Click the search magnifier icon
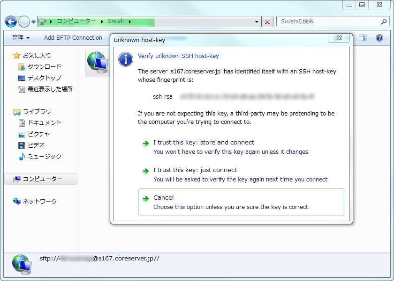 click(384, 22)
